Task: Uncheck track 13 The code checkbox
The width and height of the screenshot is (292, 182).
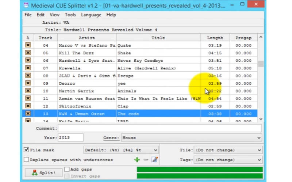Action: (x=28, y=114)
